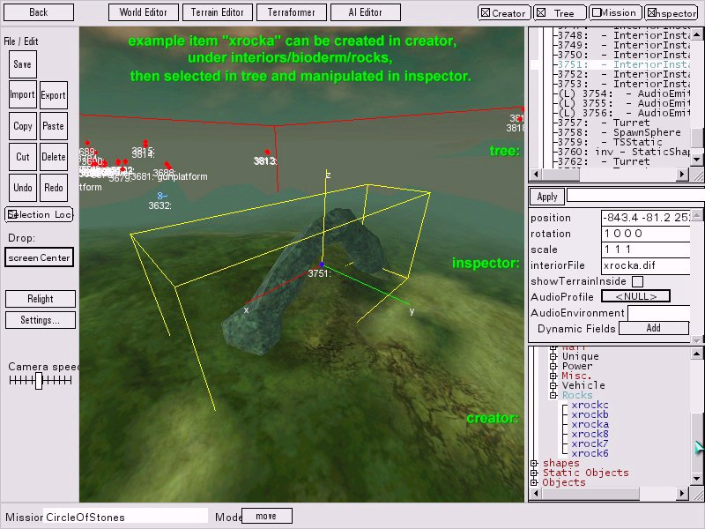Screen dimensions: 705x529
Task: Click the rotation value field
Action: tap(645, 234)
